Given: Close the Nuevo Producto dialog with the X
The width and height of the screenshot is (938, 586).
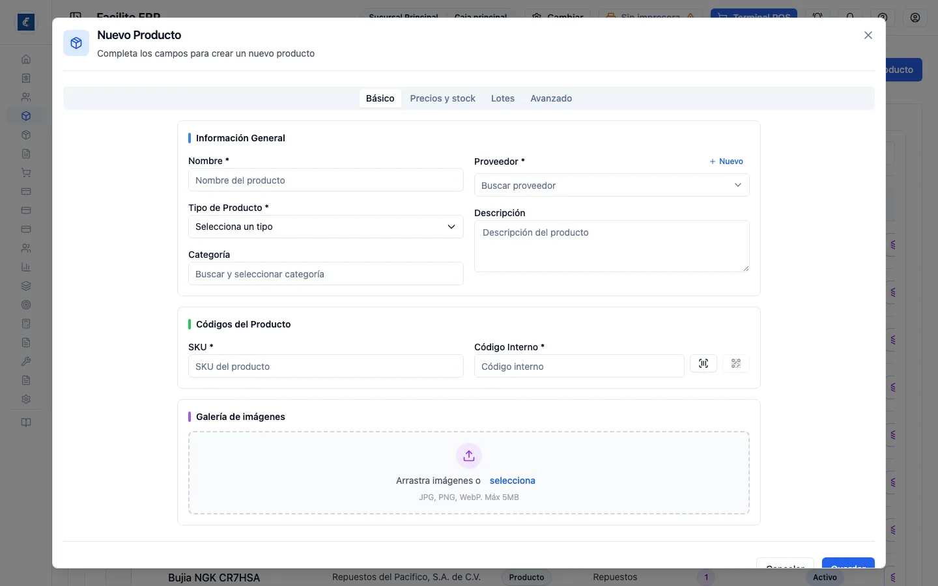Looking at the screenshot, I should pos(868,35).
